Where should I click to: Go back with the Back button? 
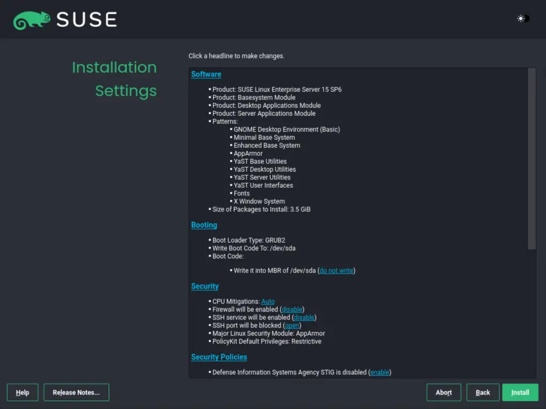(483, 392)
